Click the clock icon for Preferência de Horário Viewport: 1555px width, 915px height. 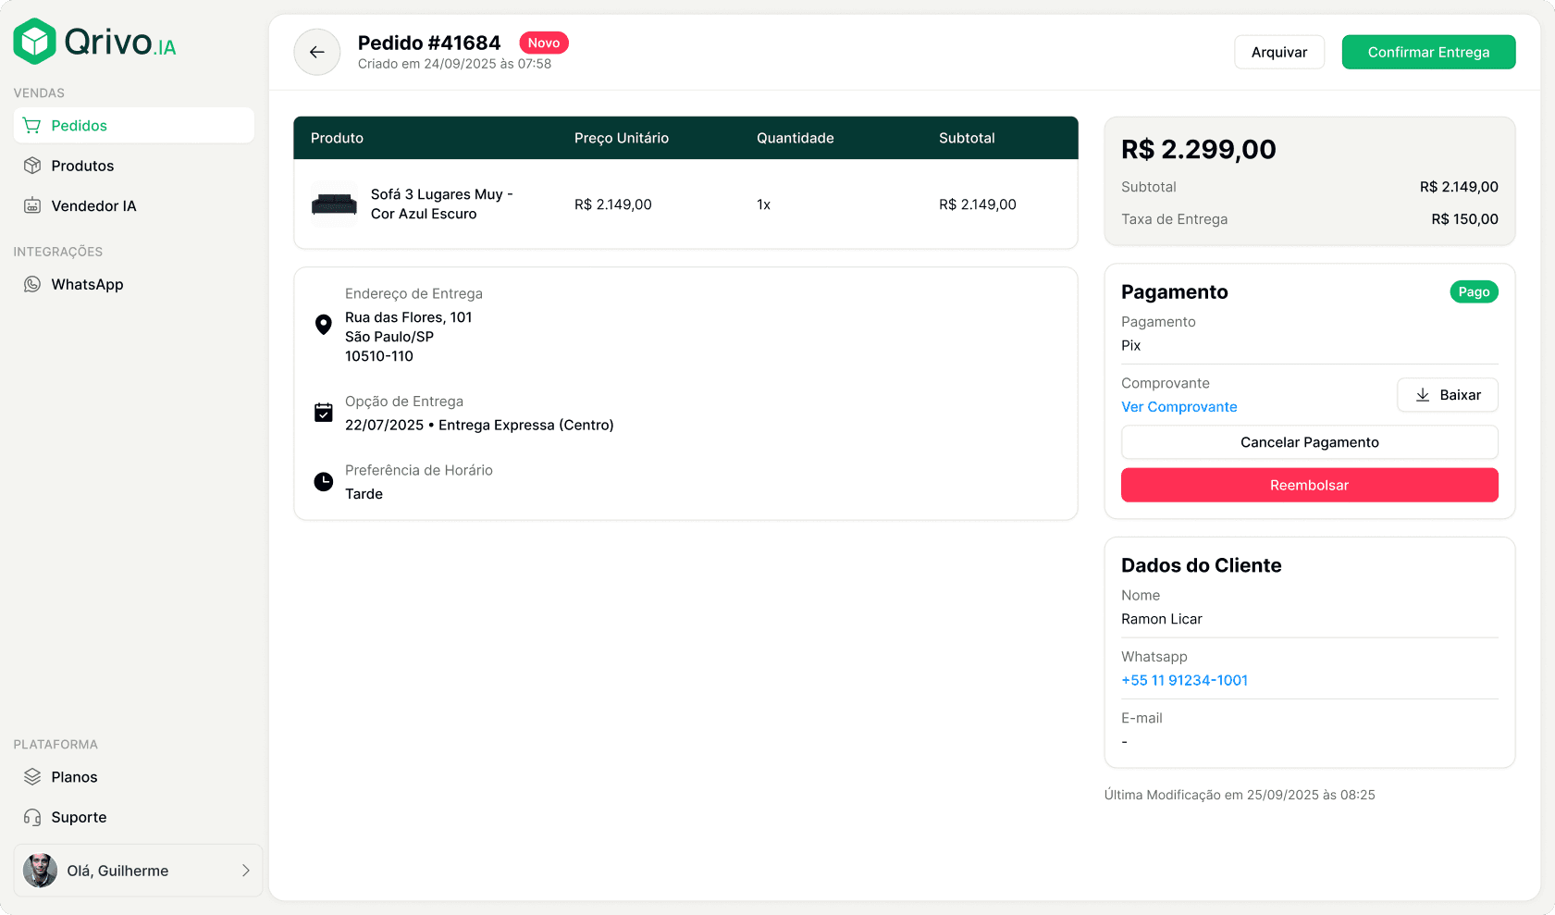323,481
